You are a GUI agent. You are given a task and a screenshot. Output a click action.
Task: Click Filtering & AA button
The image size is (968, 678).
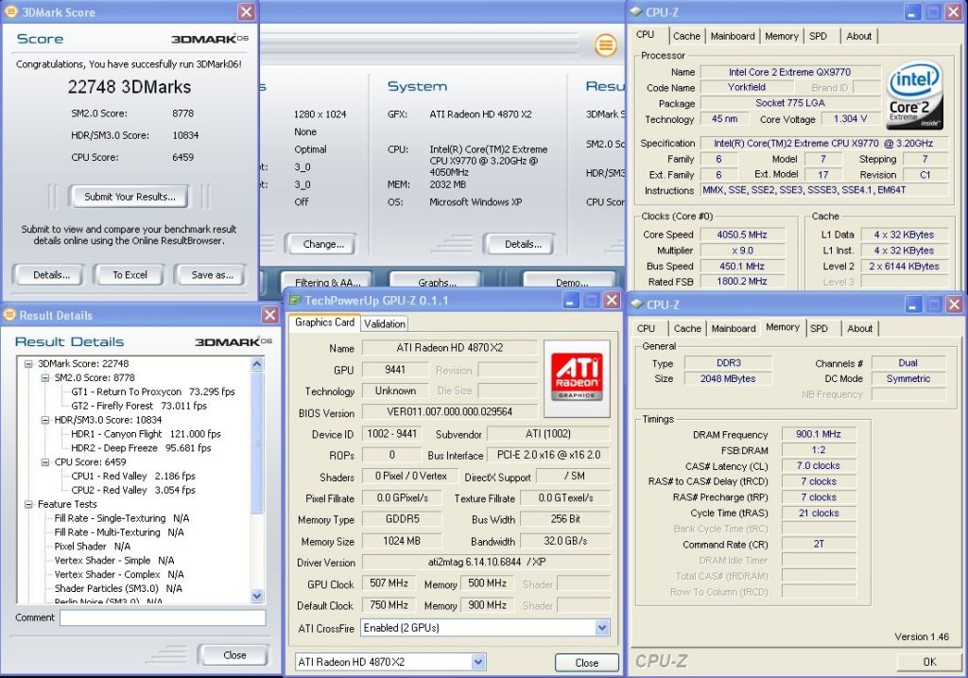327,281
